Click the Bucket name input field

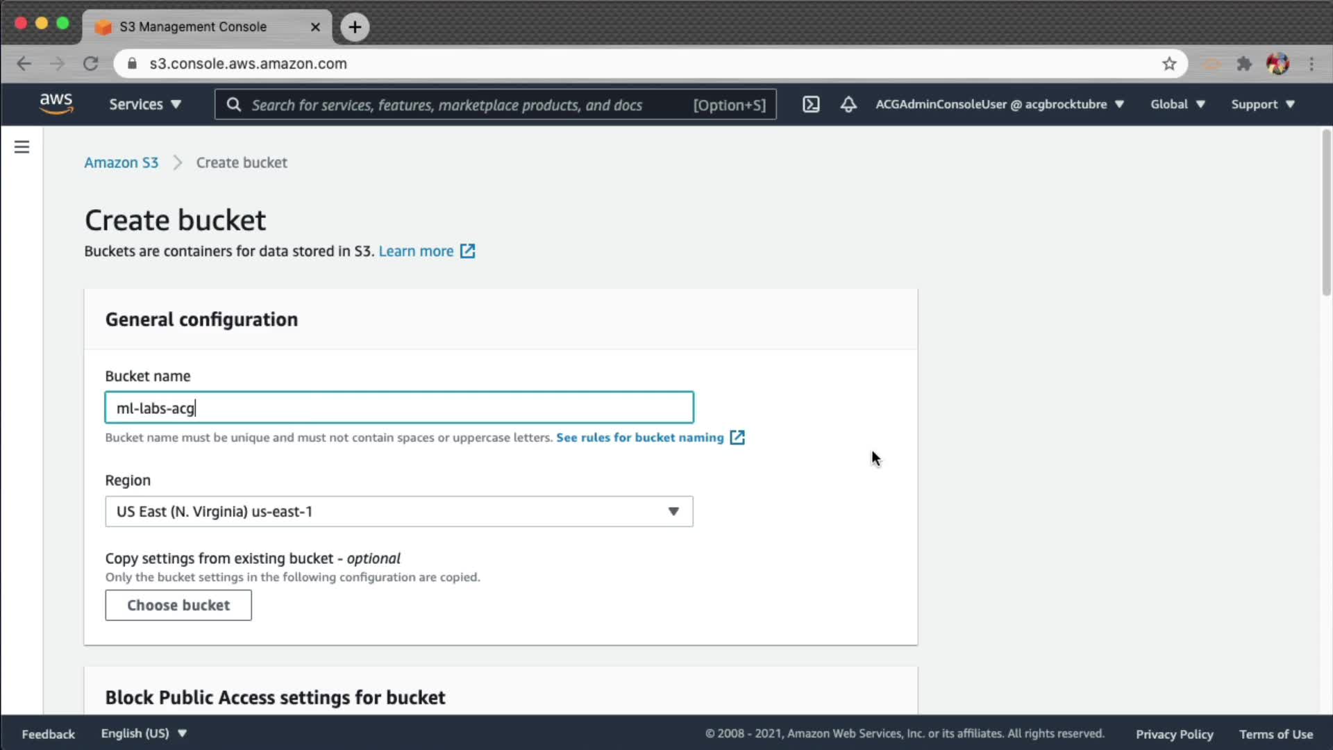399,408
